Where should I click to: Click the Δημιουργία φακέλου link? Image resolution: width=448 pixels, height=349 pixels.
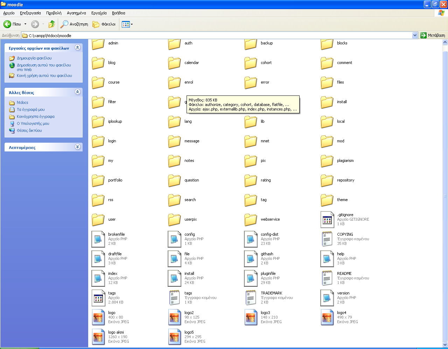pos(34,58)
